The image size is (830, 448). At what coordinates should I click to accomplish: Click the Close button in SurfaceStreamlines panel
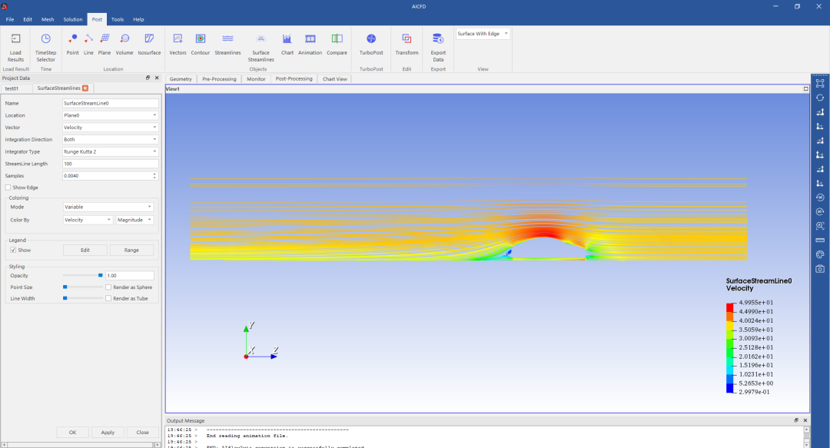142,433
